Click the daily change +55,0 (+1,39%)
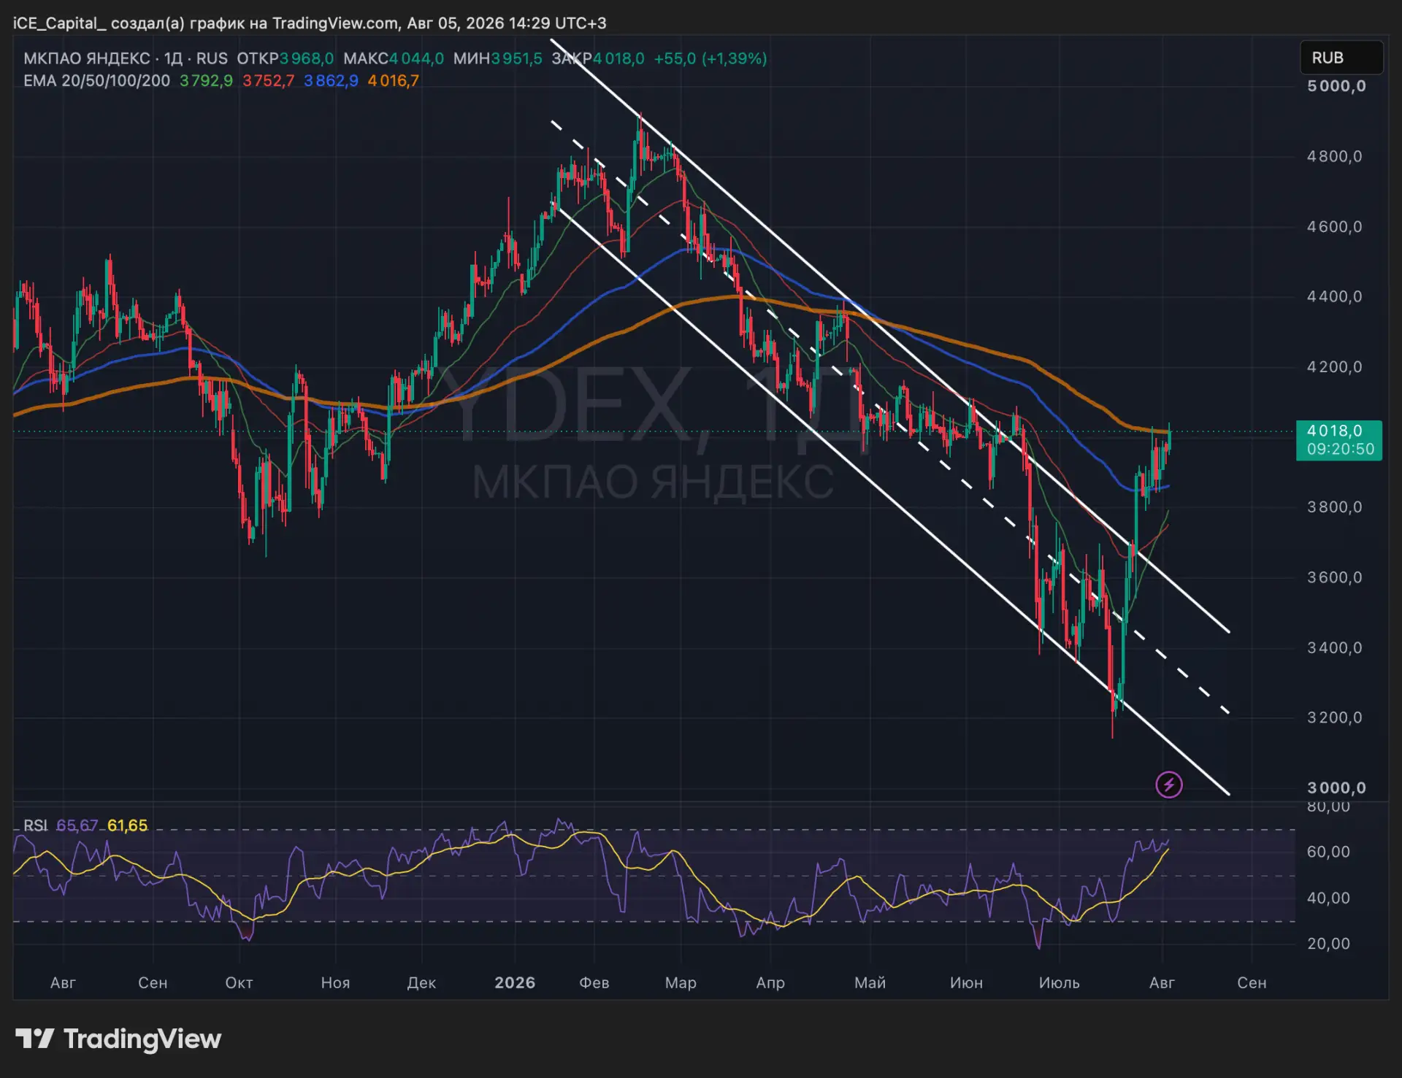This screenshot has width=1402, height=1078. pos(710,58)
